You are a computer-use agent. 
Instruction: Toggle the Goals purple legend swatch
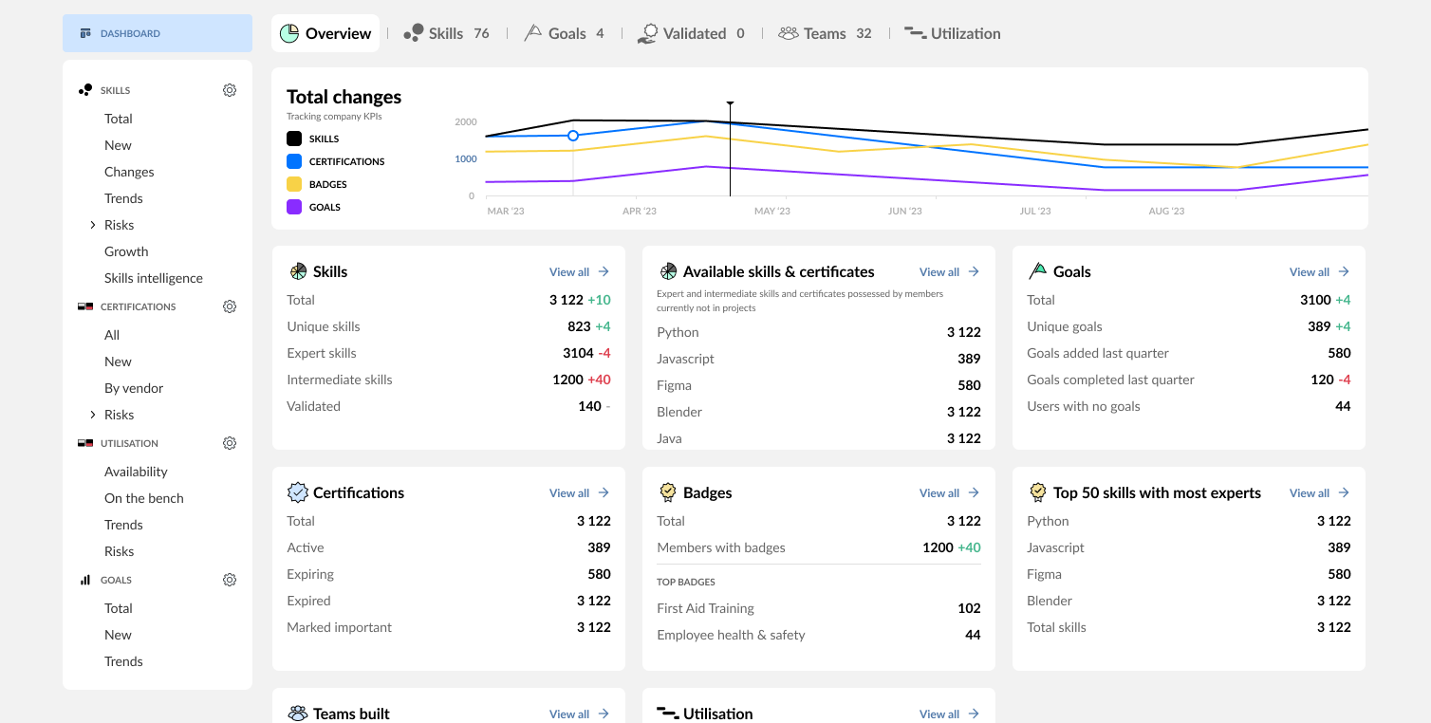coord(294,207)
